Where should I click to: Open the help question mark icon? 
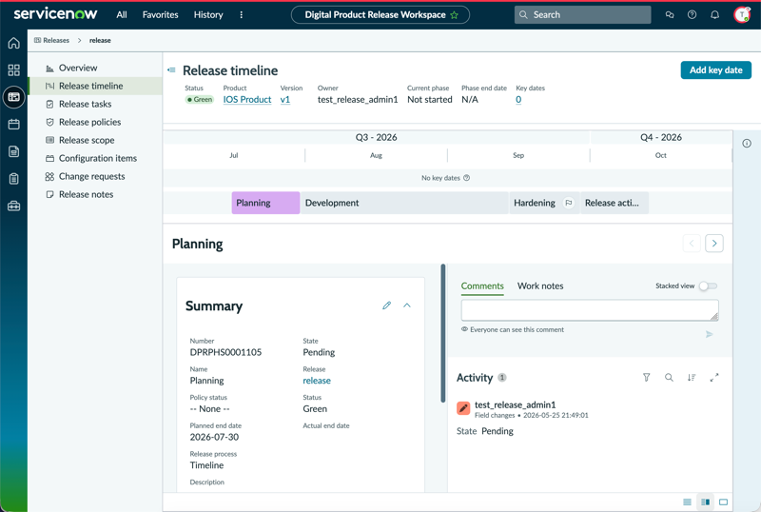click(693, 15)
